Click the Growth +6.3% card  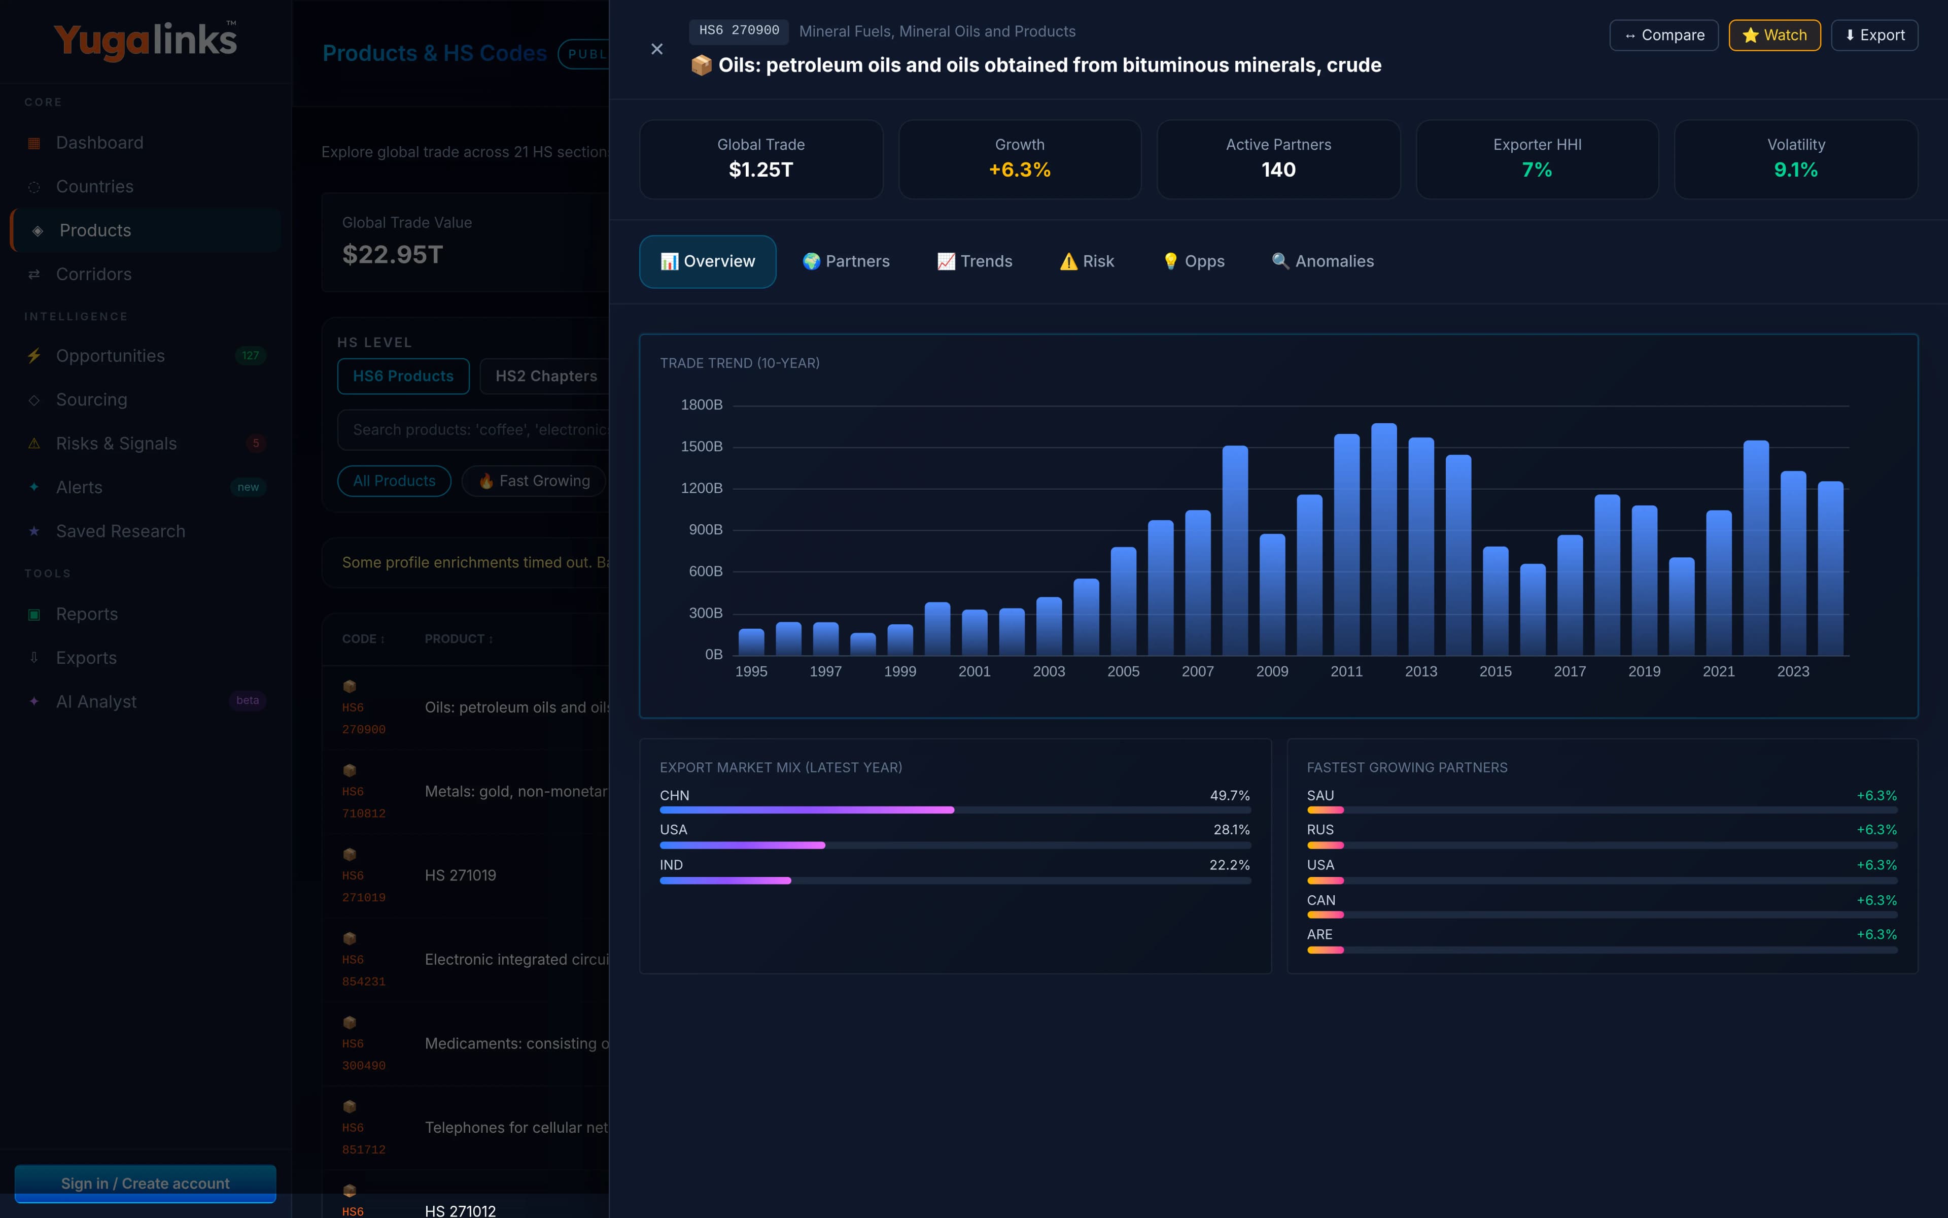tap(1020, 159)
